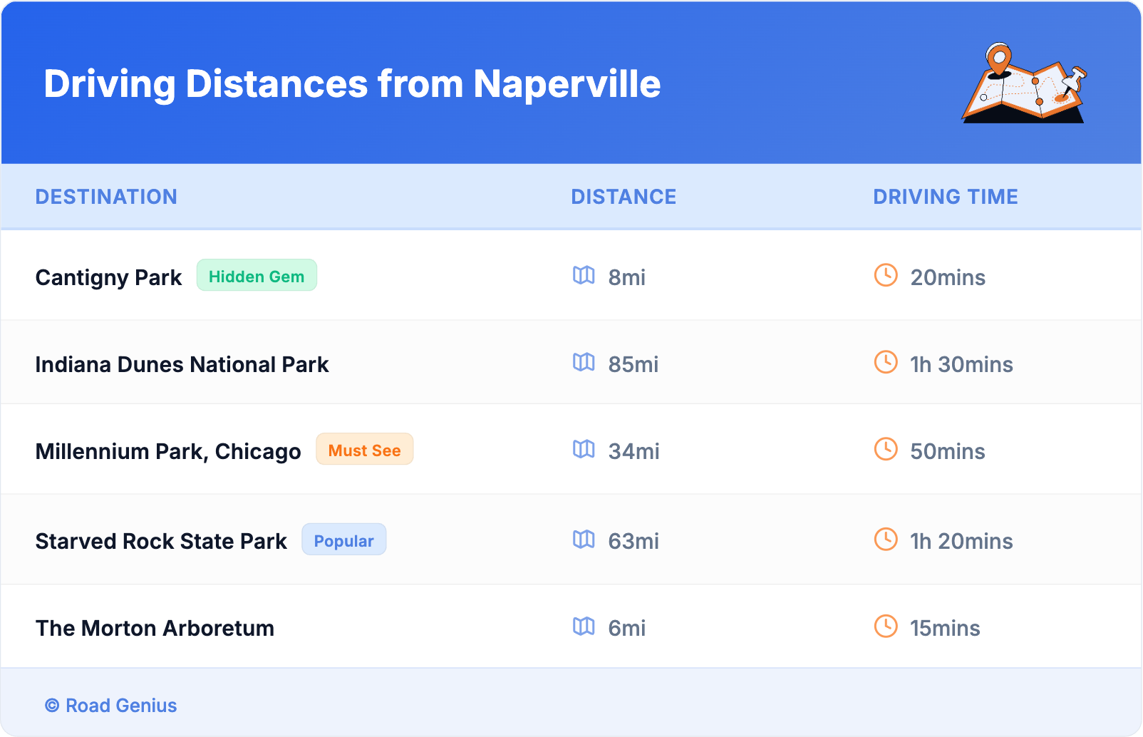Viewport: 1143px width, 737px height.
Task: Select the Hidden Gem badge
Action: point(257,276)
